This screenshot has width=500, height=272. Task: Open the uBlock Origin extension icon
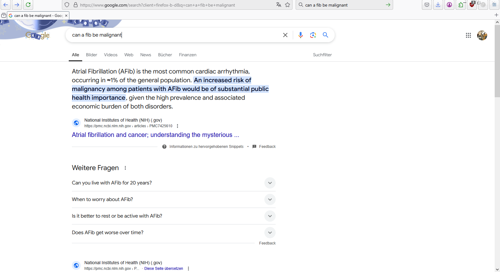[472, 5]
